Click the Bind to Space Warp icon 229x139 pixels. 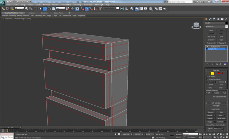tap(12, 9)
